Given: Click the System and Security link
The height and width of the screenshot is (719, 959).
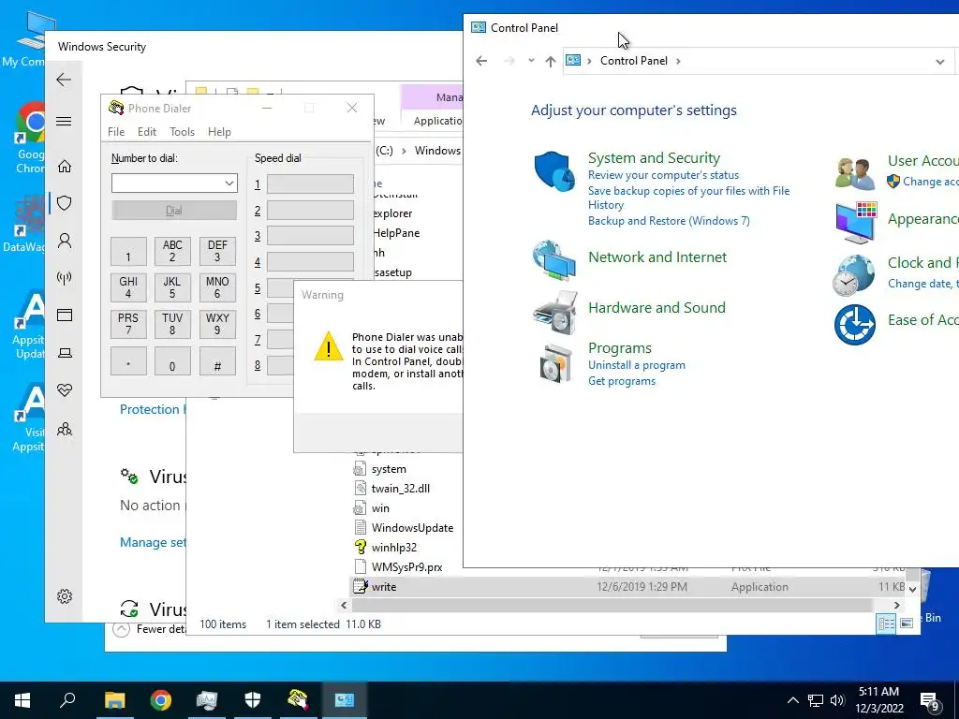Looking at the screenshot, I should pyautogui.click(x=654, y=157).
